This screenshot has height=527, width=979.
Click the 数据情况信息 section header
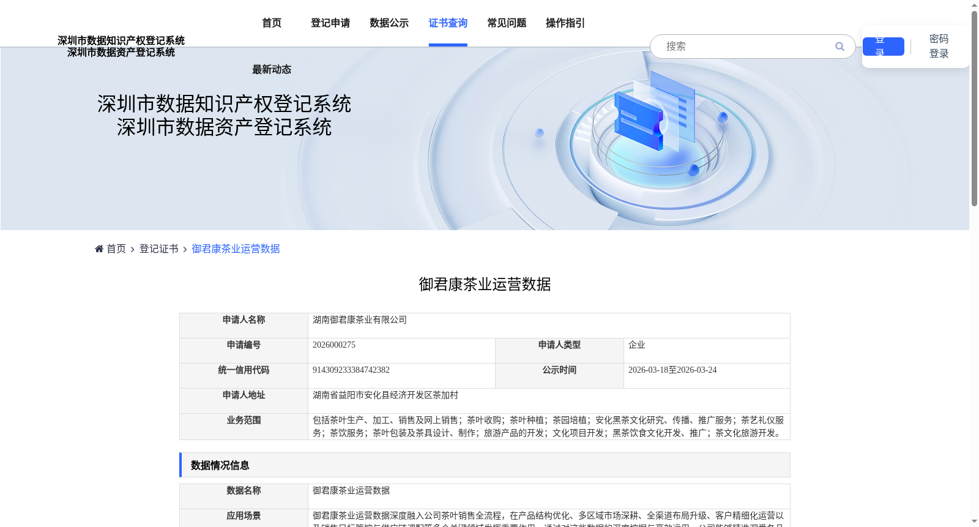point(485,465)
